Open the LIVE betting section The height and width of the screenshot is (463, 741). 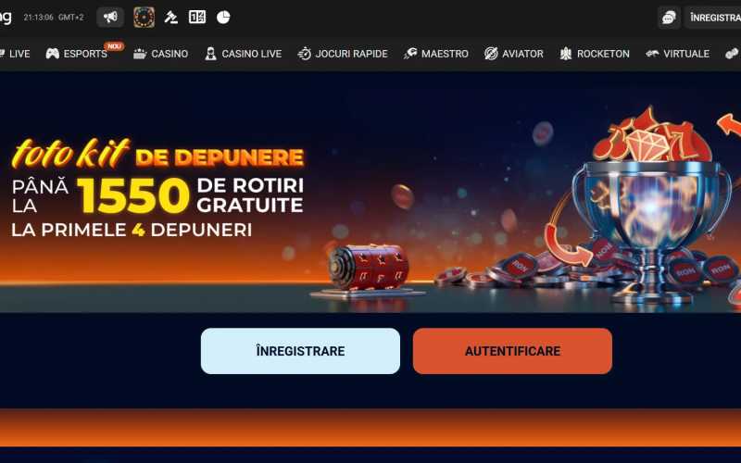(15, 54)
